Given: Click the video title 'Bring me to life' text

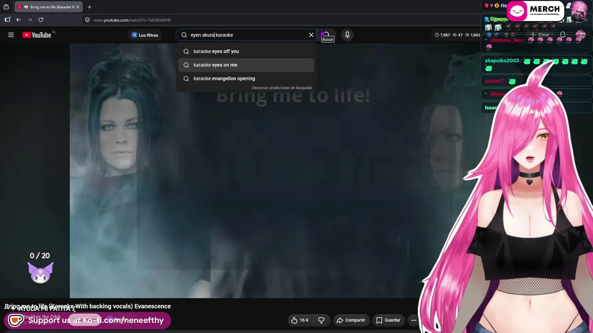Looking at the screenshot, I should point(88,306).
